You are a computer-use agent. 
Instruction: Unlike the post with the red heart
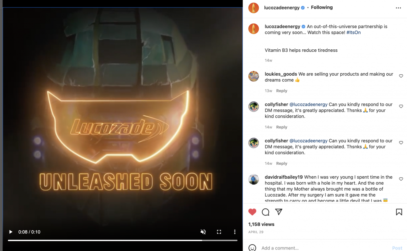click(252, 212)
